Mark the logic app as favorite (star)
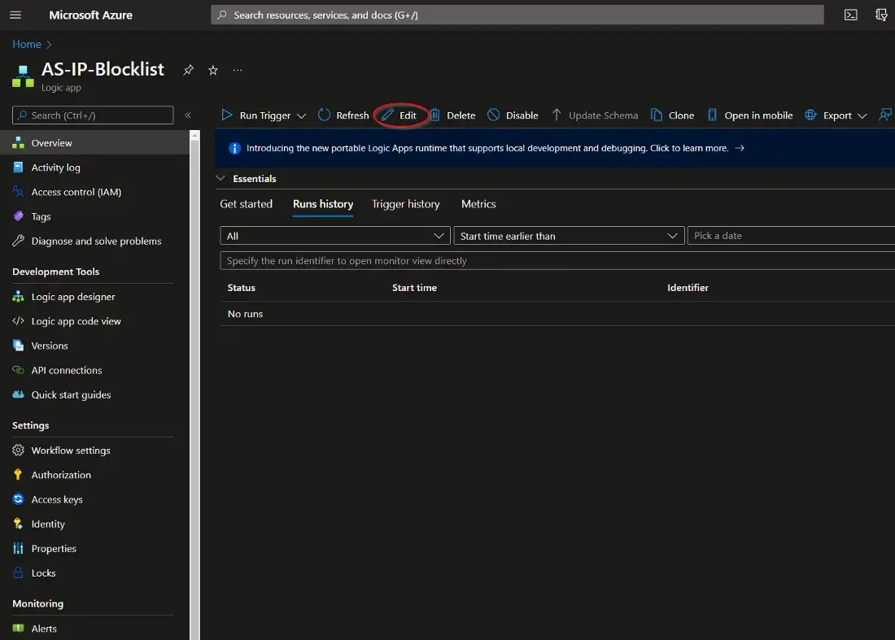This screenshot has width=895, height=640. point(213,70)
